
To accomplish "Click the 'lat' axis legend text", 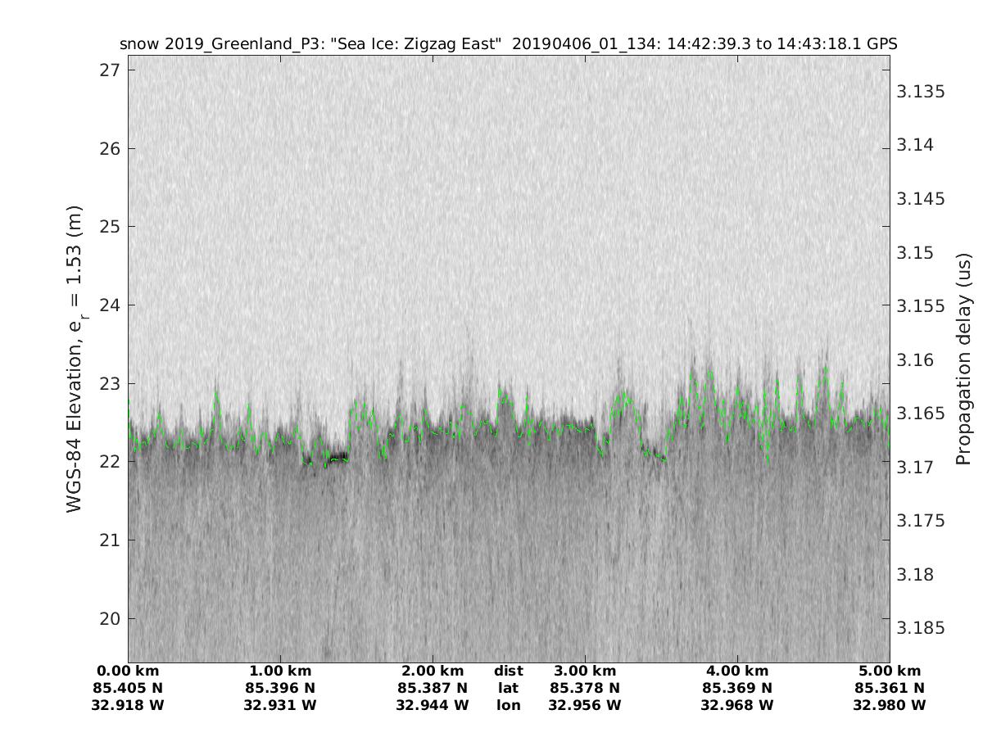I will 508,688.
